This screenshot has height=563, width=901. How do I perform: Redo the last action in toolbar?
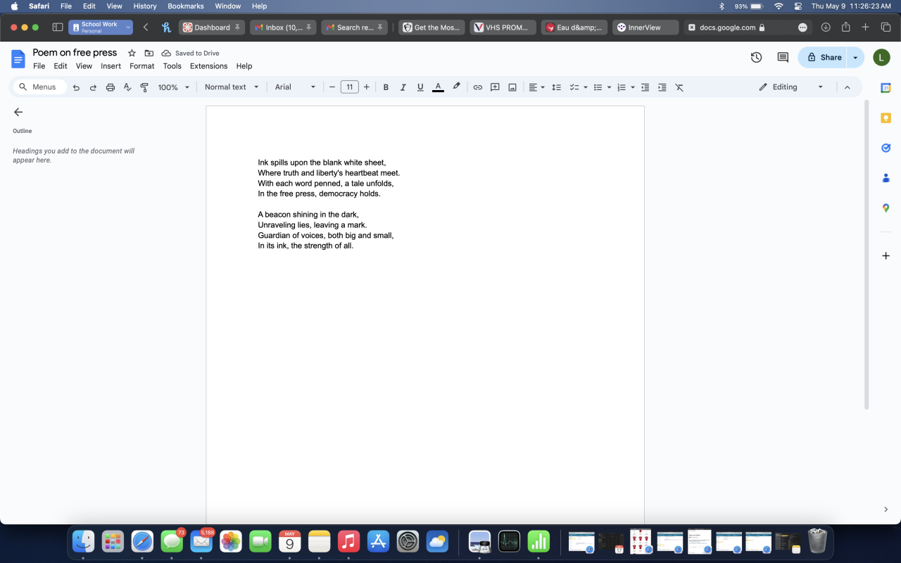[93, 87]
